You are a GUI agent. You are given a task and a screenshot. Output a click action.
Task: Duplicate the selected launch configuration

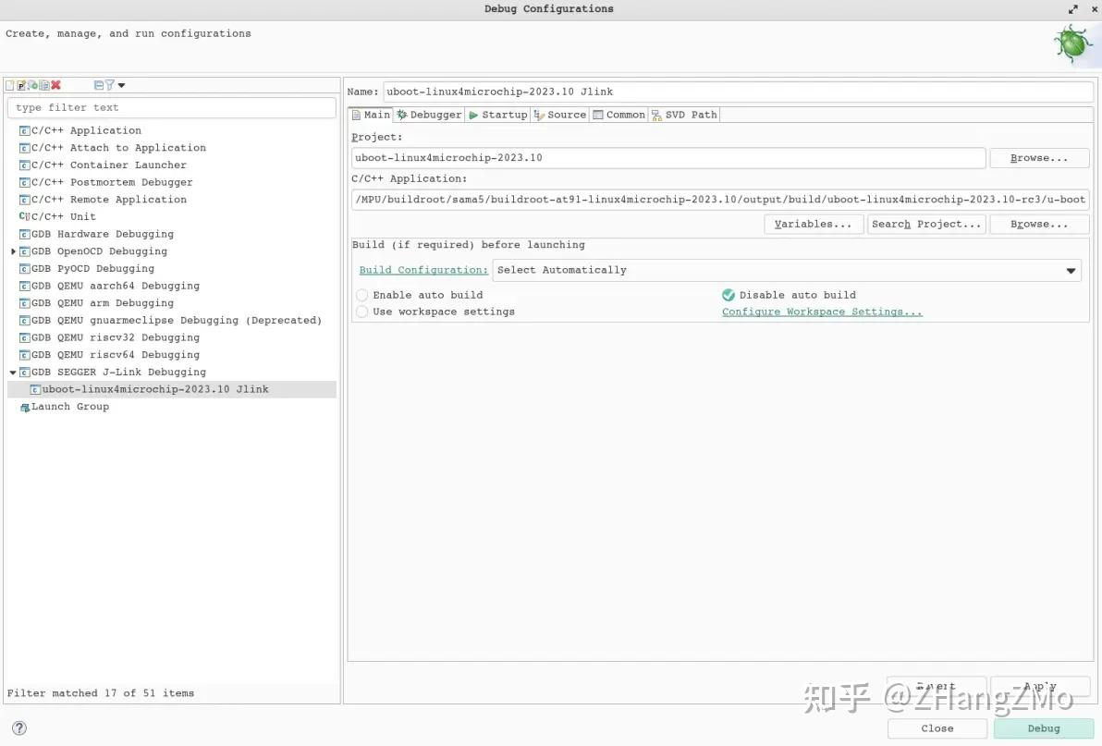[43, 85]
